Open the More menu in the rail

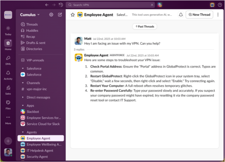click(x=8, y=120)
